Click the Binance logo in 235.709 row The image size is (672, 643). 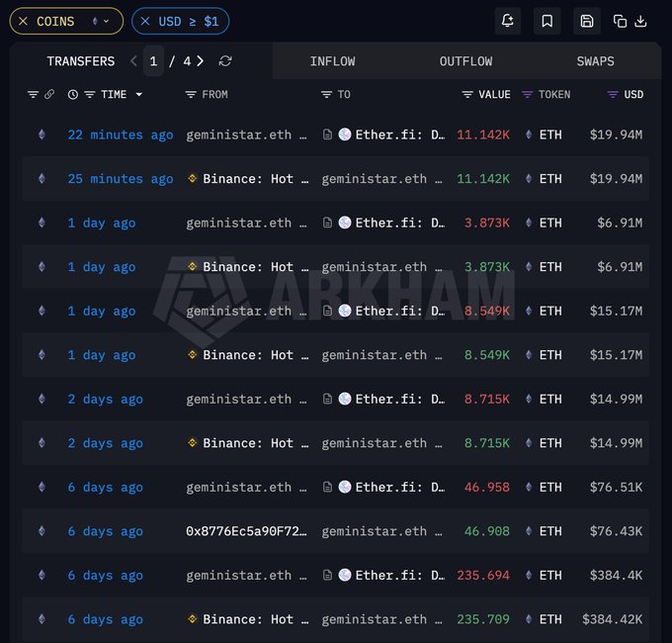pos(193,619)
